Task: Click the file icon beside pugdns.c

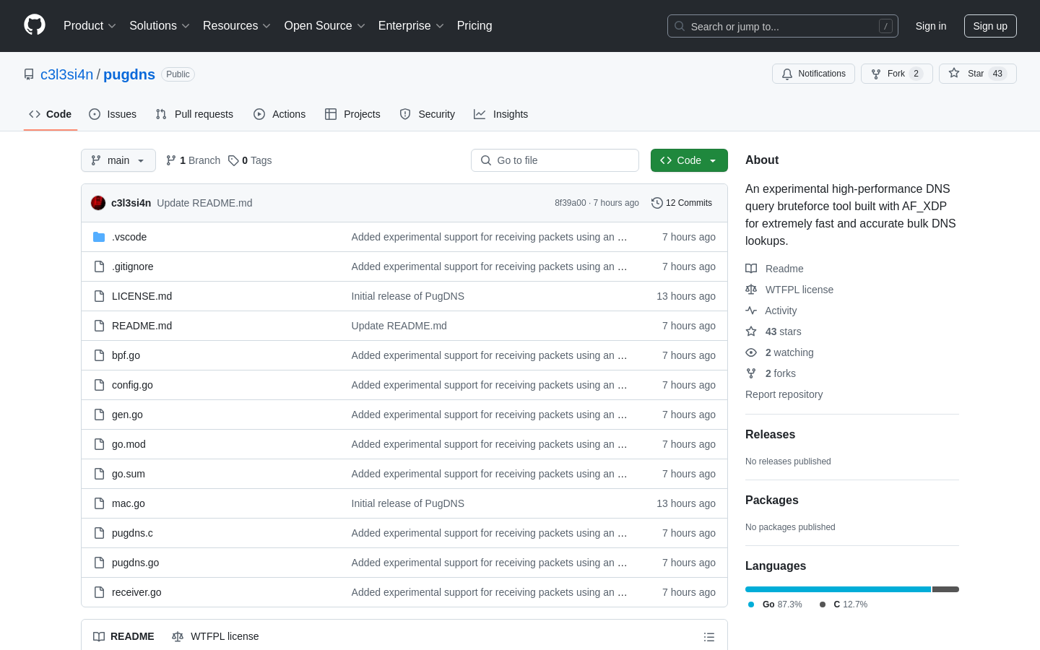Action: pyautogui.click(x=99, y=533)
